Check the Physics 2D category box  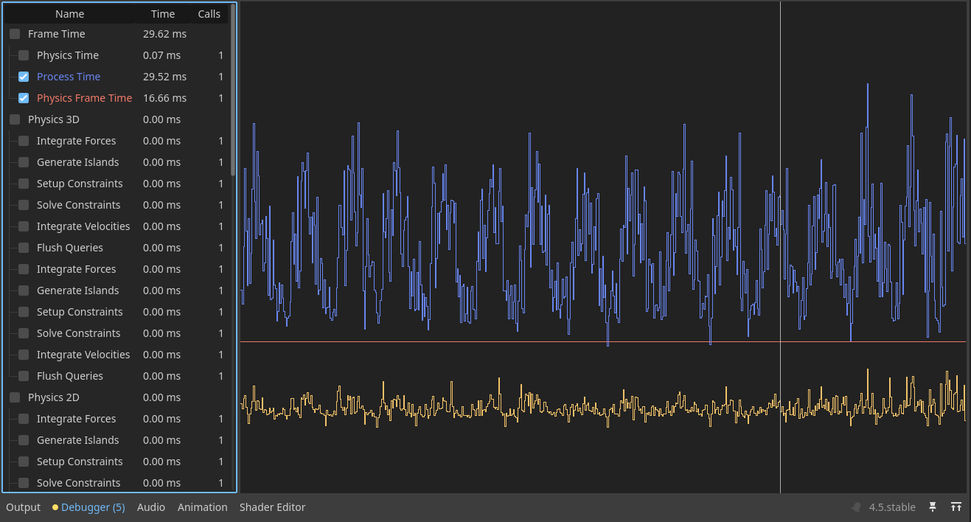coord(15,397)
